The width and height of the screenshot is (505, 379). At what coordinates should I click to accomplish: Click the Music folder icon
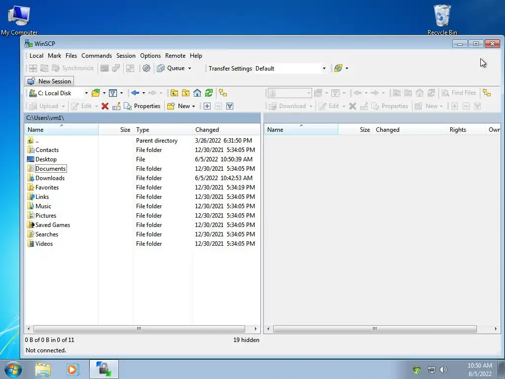[31, 206]
